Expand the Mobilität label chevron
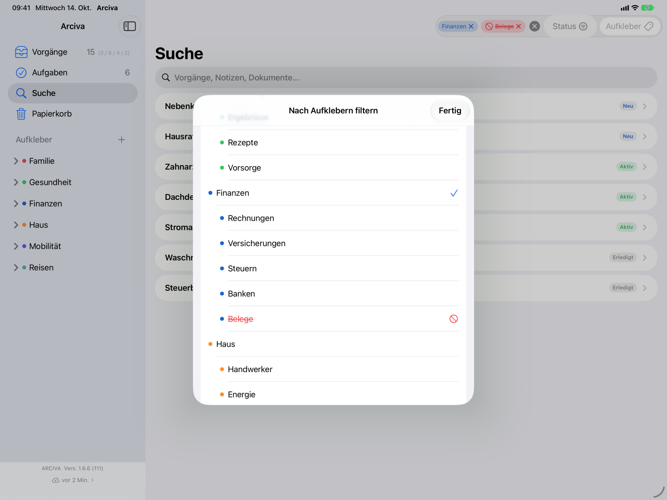The image size is (667, 500). [x=16, y=246]
